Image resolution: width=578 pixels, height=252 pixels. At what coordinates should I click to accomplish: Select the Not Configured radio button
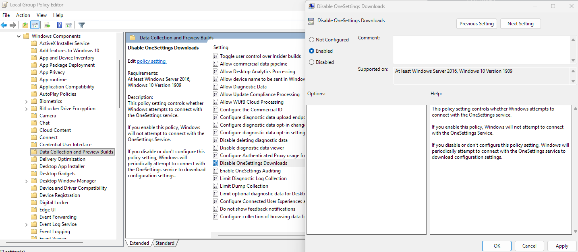coord(311,40)
